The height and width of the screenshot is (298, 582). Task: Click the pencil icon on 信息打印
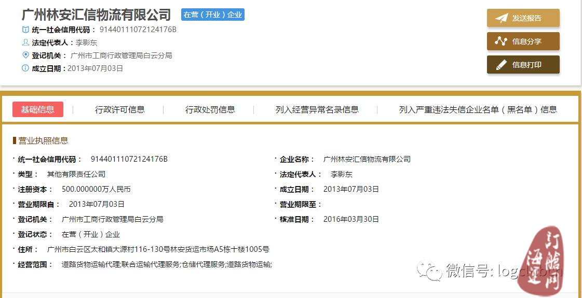(501, 65)
